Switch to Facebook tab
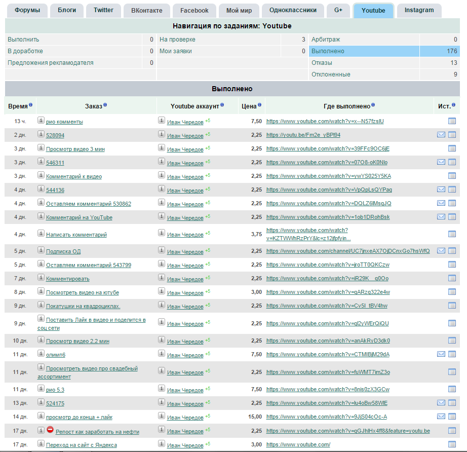 click(x=194, y=11)
